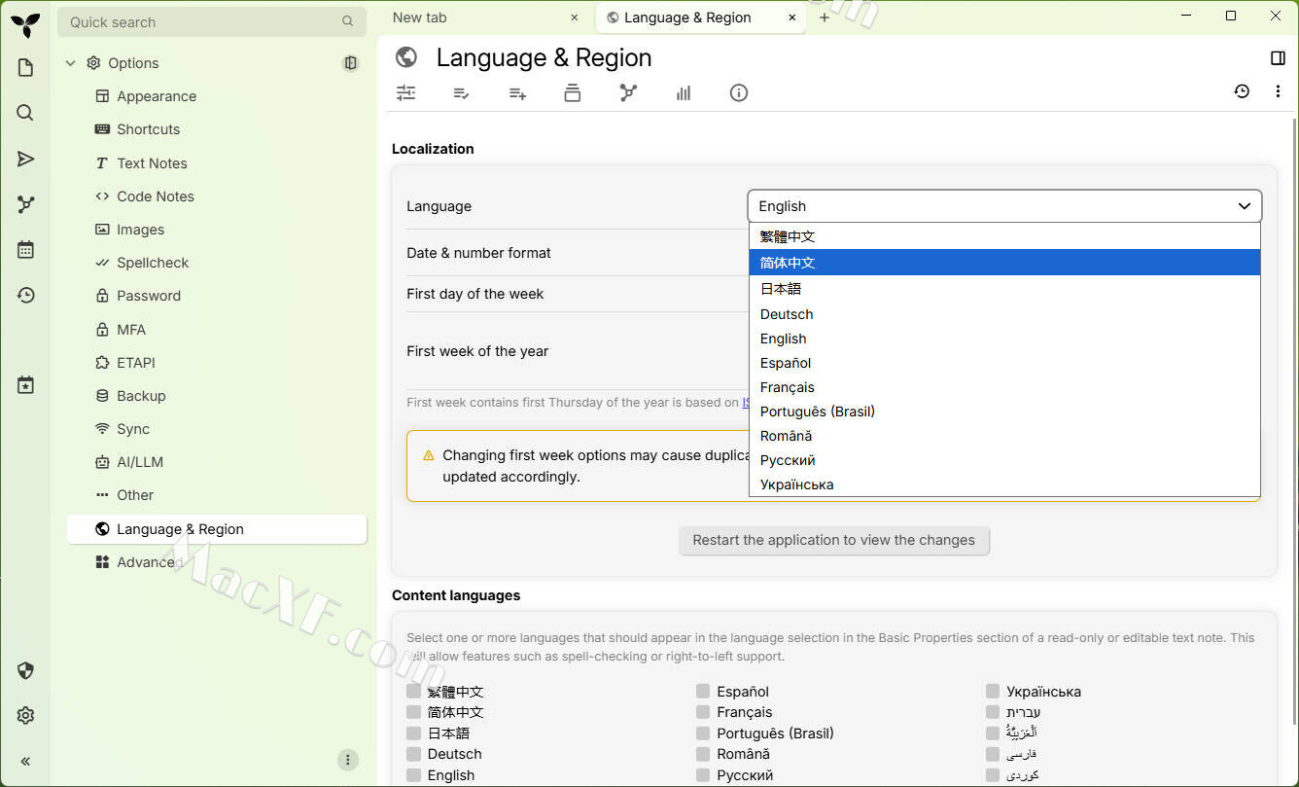Image resolution: width=1299 pixels, height=787 pixels.
Task: Click the protected session shield icon
Action: 25,670
